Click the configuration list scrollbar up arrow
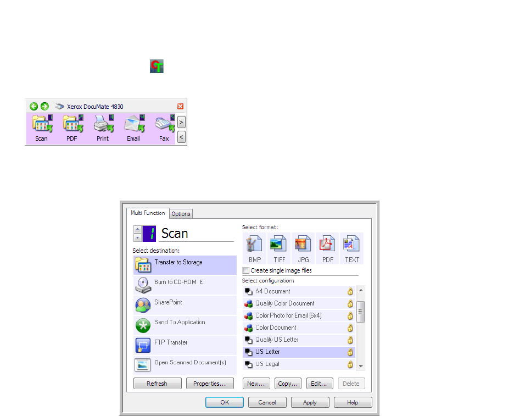The width and height of the screenshot is (514, 416). [361, 290]
